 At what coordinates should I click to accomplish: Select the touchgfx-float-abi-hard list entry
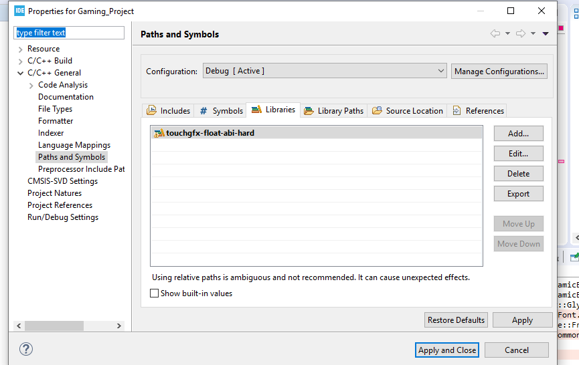pyautogui.click(x=317, y=133)
